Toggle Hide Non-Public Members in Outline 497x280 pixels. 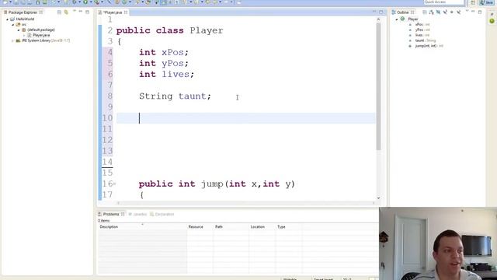coord(452,12)
